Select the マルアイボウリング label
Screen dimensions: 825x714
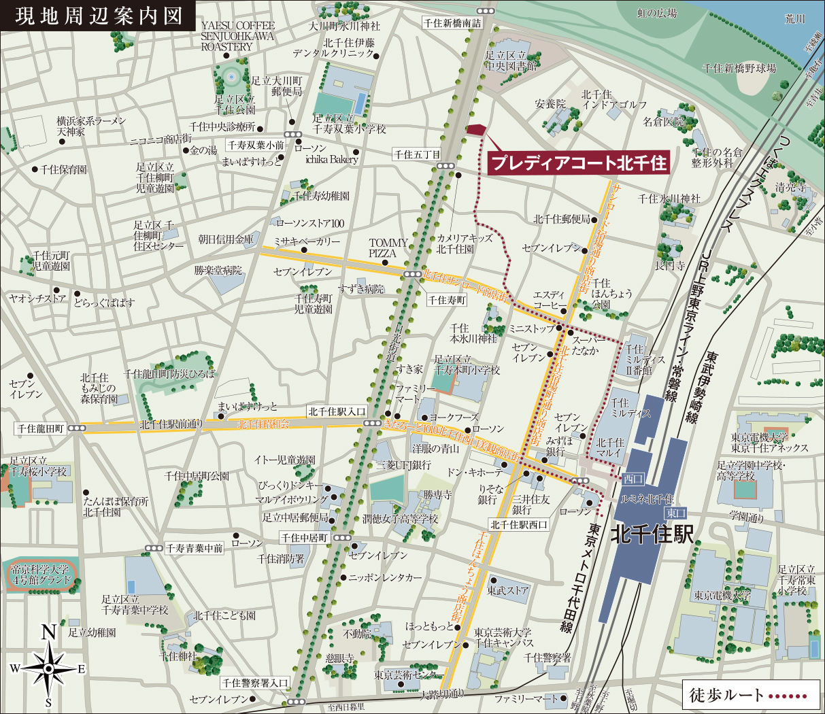click(291, 500)
